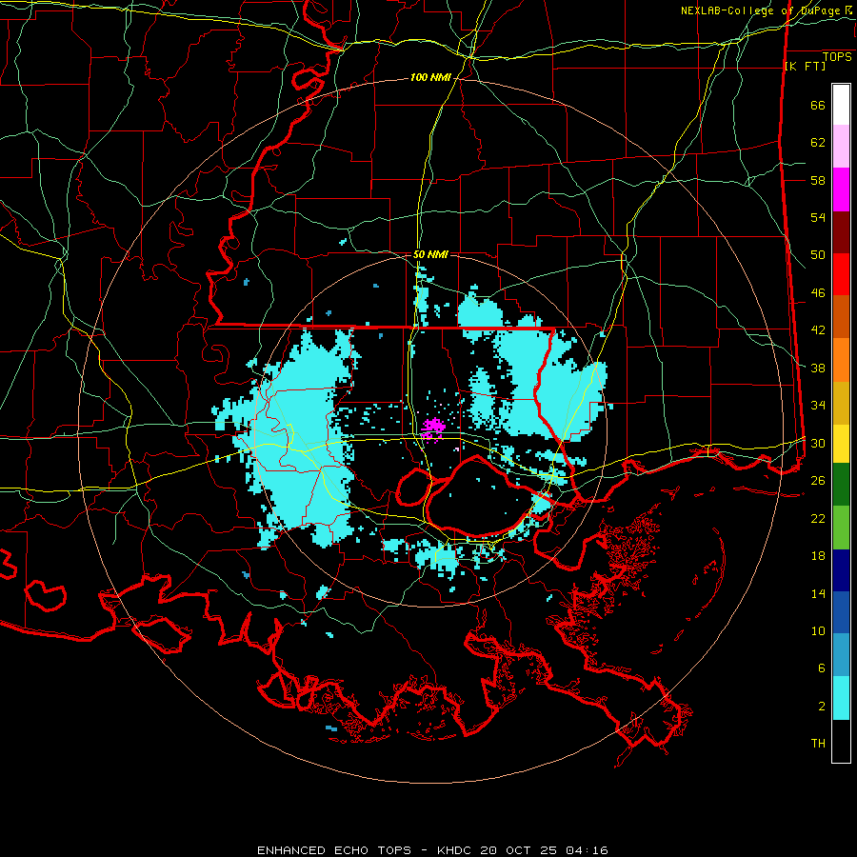Click the '10' legend value label
The image size is (857, 857).
[818, 631]
